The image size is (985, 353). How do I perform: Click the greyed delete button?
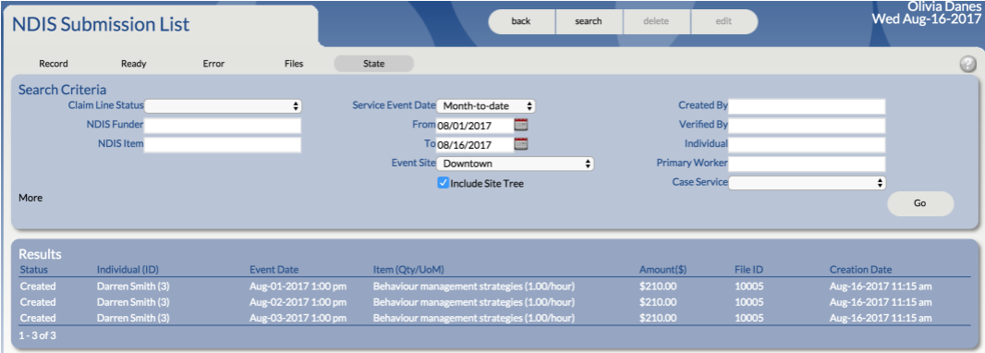pyautogui.click(x=656, y=21)
